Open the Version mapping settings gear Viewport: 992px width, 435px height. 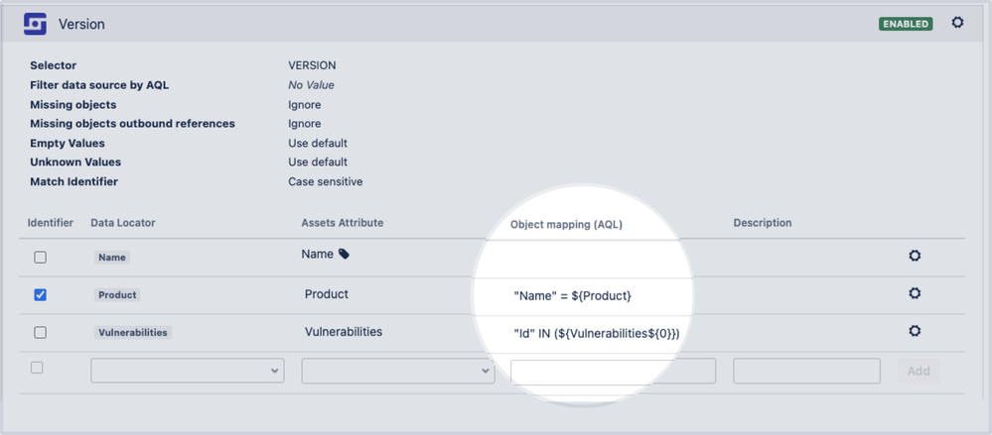pyautogui.click(x=958, y=23)
